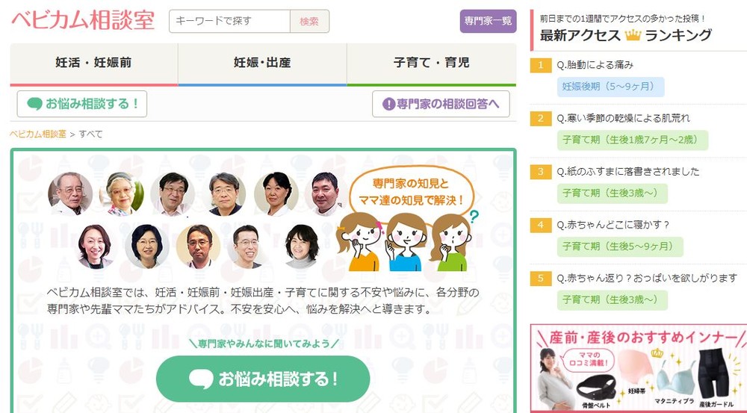Select the 子育て・育児 tab

432,63
